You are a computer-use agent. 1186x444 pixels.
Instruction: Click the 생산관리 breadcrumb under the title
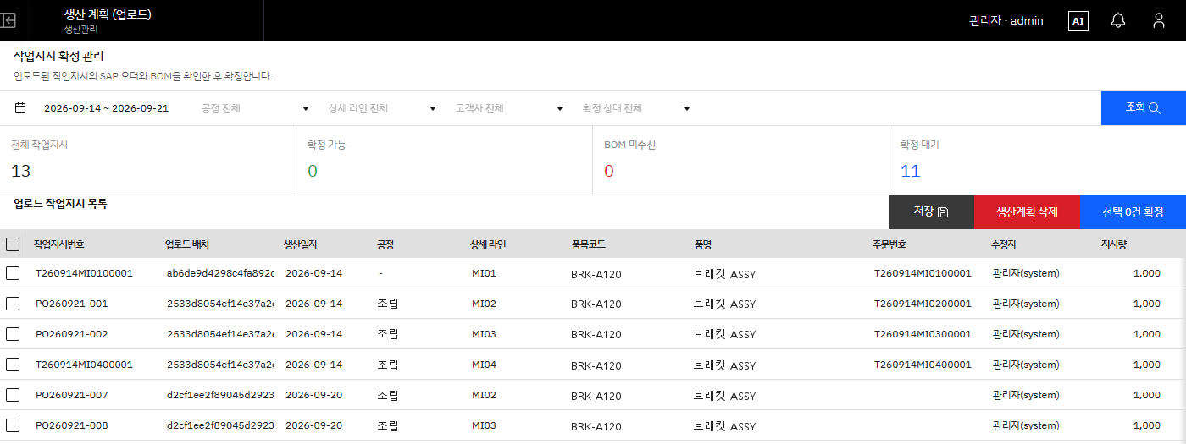pos(80,29)
